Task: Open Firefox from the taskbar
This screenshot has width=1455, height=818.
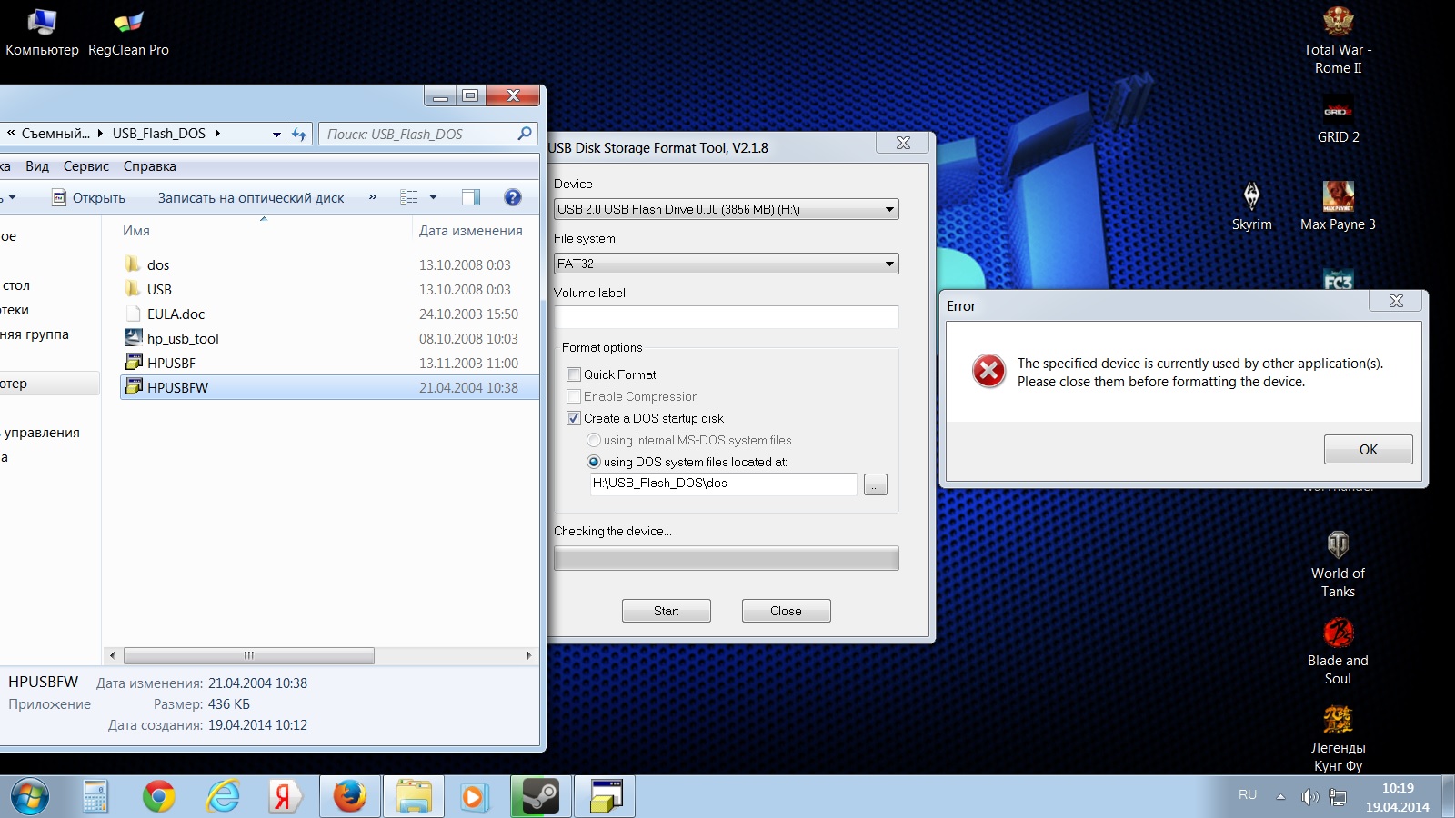Action: tap(350, 797)
